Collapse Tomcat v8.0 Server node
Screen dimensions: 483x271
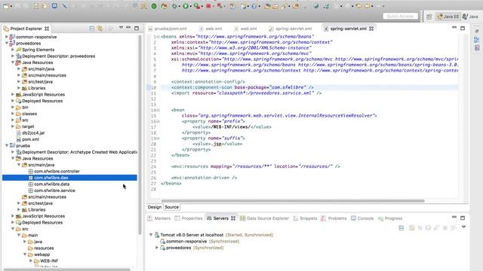[151, 235]
